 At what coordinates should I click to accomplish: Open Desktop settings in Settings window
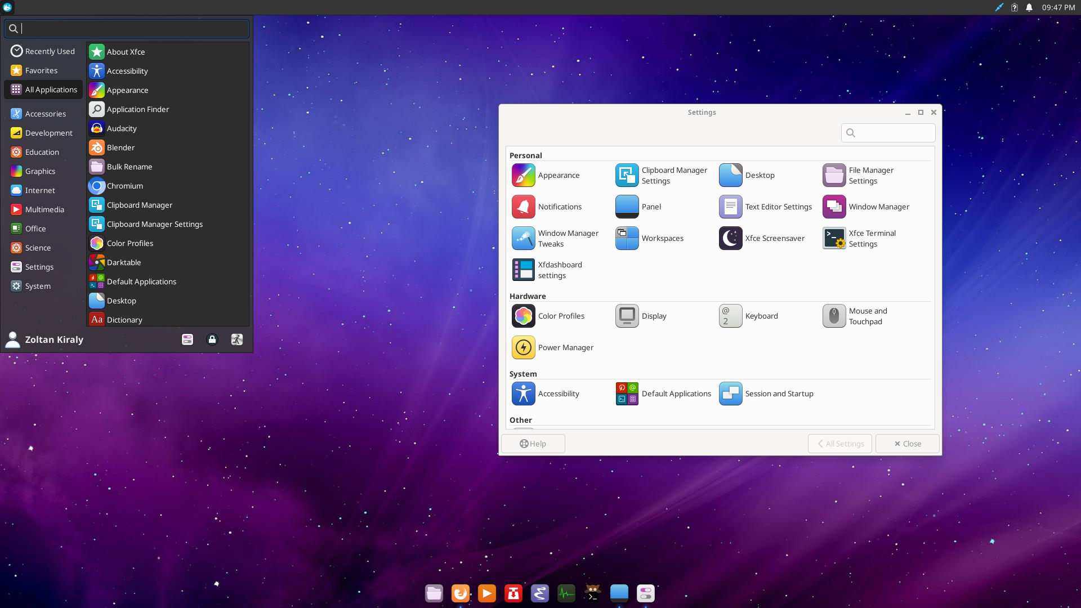point(747,176)
